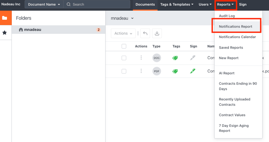Expand the Tags & Templates menu
The image size is (269, 142).
pos(177,4)
